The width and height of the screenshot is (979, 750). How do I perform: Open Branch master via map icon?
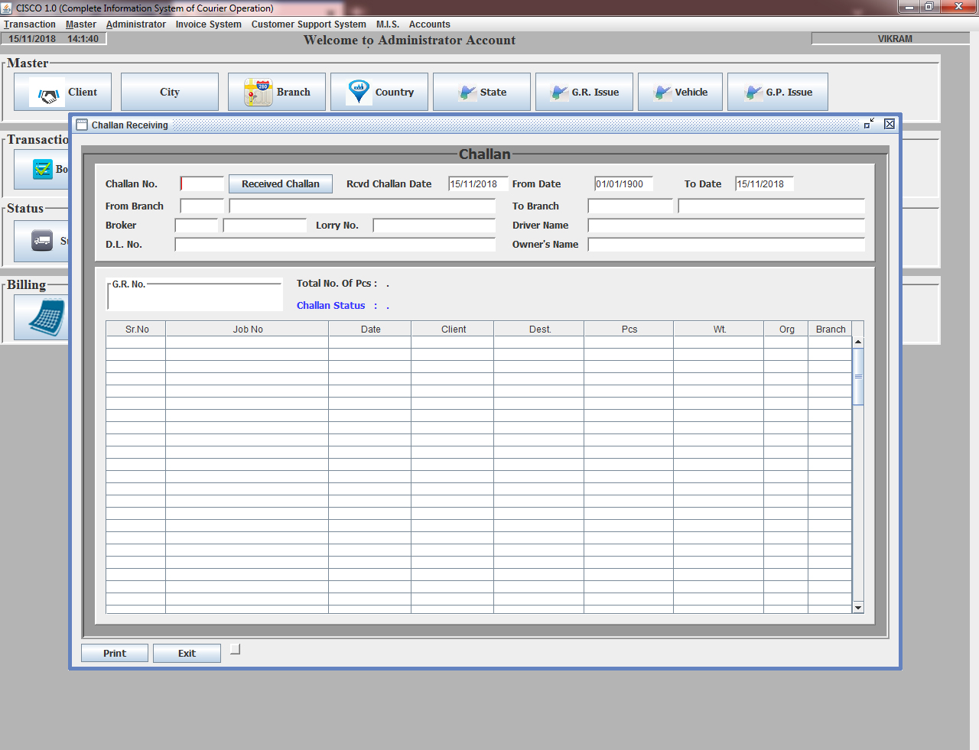click(x=259, y=93)
